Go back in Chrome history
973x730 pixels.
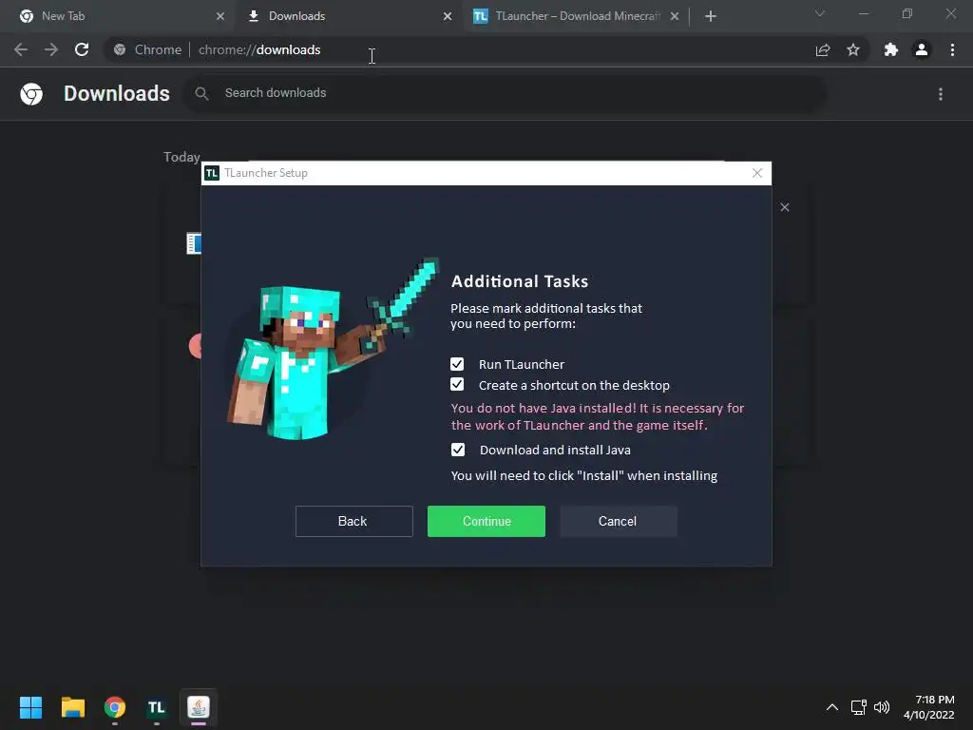tap(21, 49)
